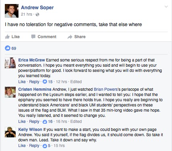Open the post options chevron dropdown
The width and height of the screenshot is (172, 151).
166,6
